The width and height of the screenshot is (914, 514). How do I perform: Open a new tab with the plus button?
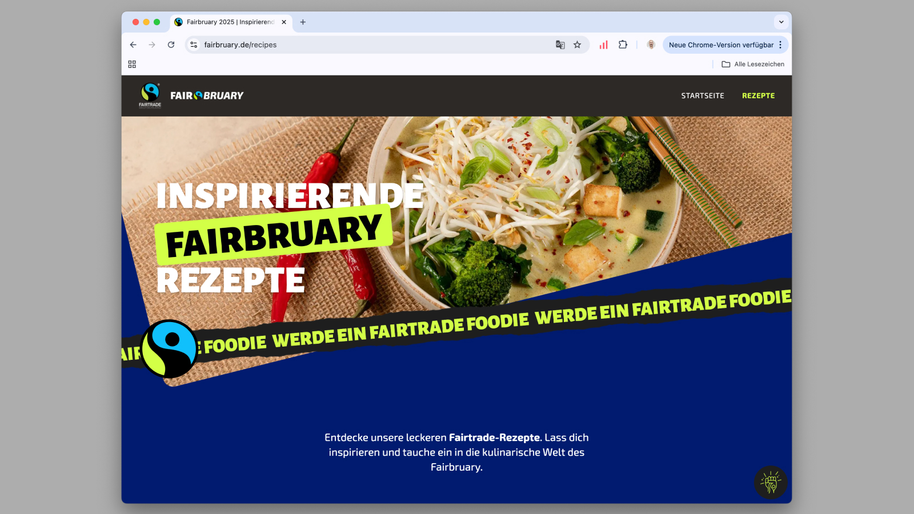[303, 22]
